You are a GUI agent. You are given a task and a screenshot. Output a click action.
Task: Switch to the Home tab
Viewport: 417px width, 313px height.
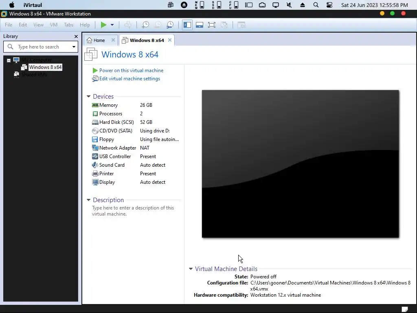pyautogui.click(x=99, y=40)
